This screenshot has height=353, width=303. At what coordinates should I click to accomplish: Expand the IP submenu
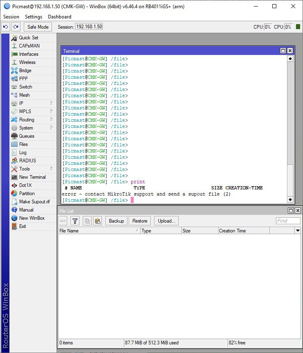[52, 103]
